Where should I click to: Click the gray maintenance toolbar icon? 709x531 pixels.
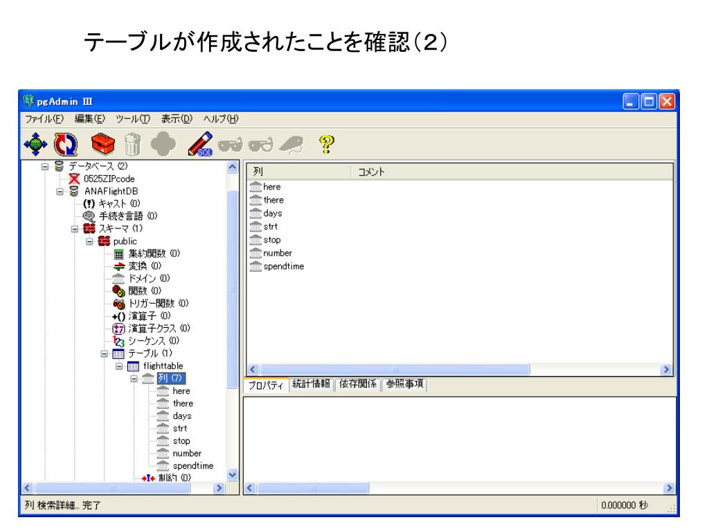point(291,145)
